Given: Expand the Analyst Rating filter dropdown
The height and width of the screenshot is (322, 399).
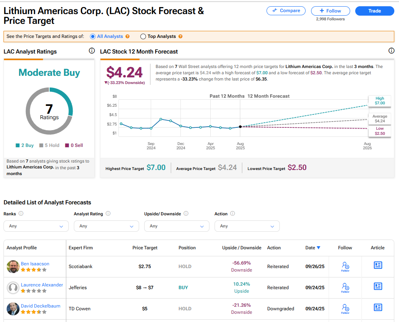Looking at the screenshot, I should (106, 226).
